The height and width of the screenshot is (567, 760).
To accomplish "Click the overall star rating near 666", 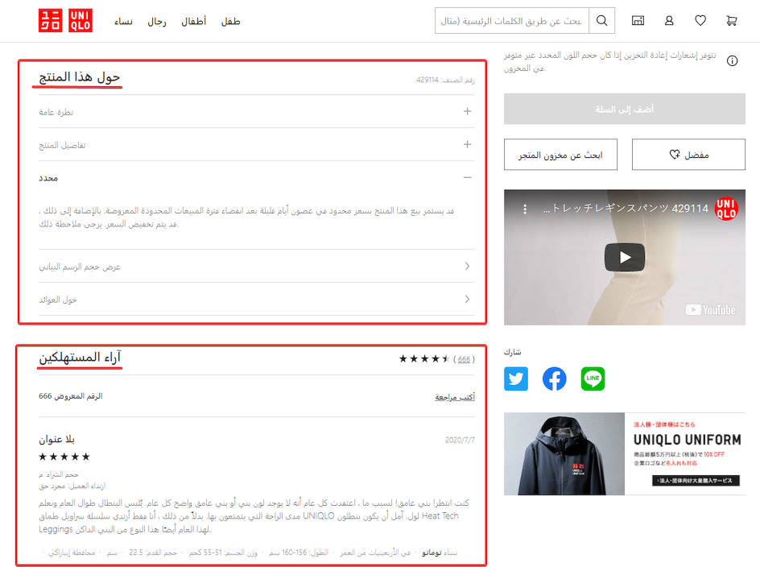I will click(x=424, y=359).
